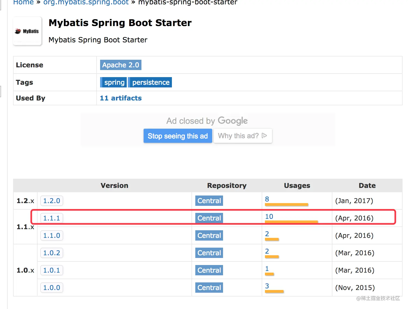Select the Version column header
Viewport: 408px width, 309px height.
coord(114,185)
